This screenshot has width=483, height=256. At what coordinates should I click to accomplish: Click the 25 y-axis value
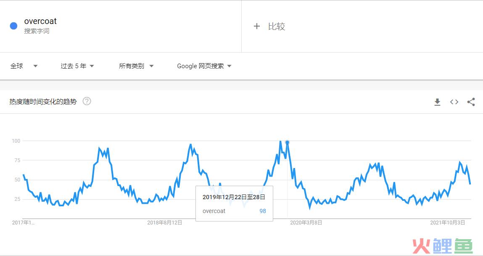click(x=17, y=199)
